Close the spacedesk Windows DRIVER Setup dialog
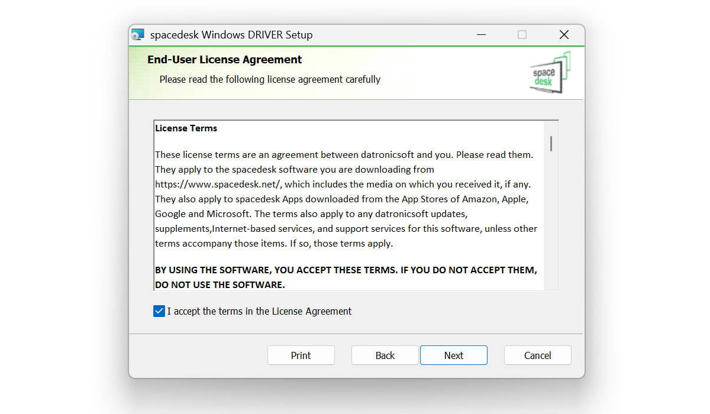This screenshot has height=414, width=710. pos(564,35)
